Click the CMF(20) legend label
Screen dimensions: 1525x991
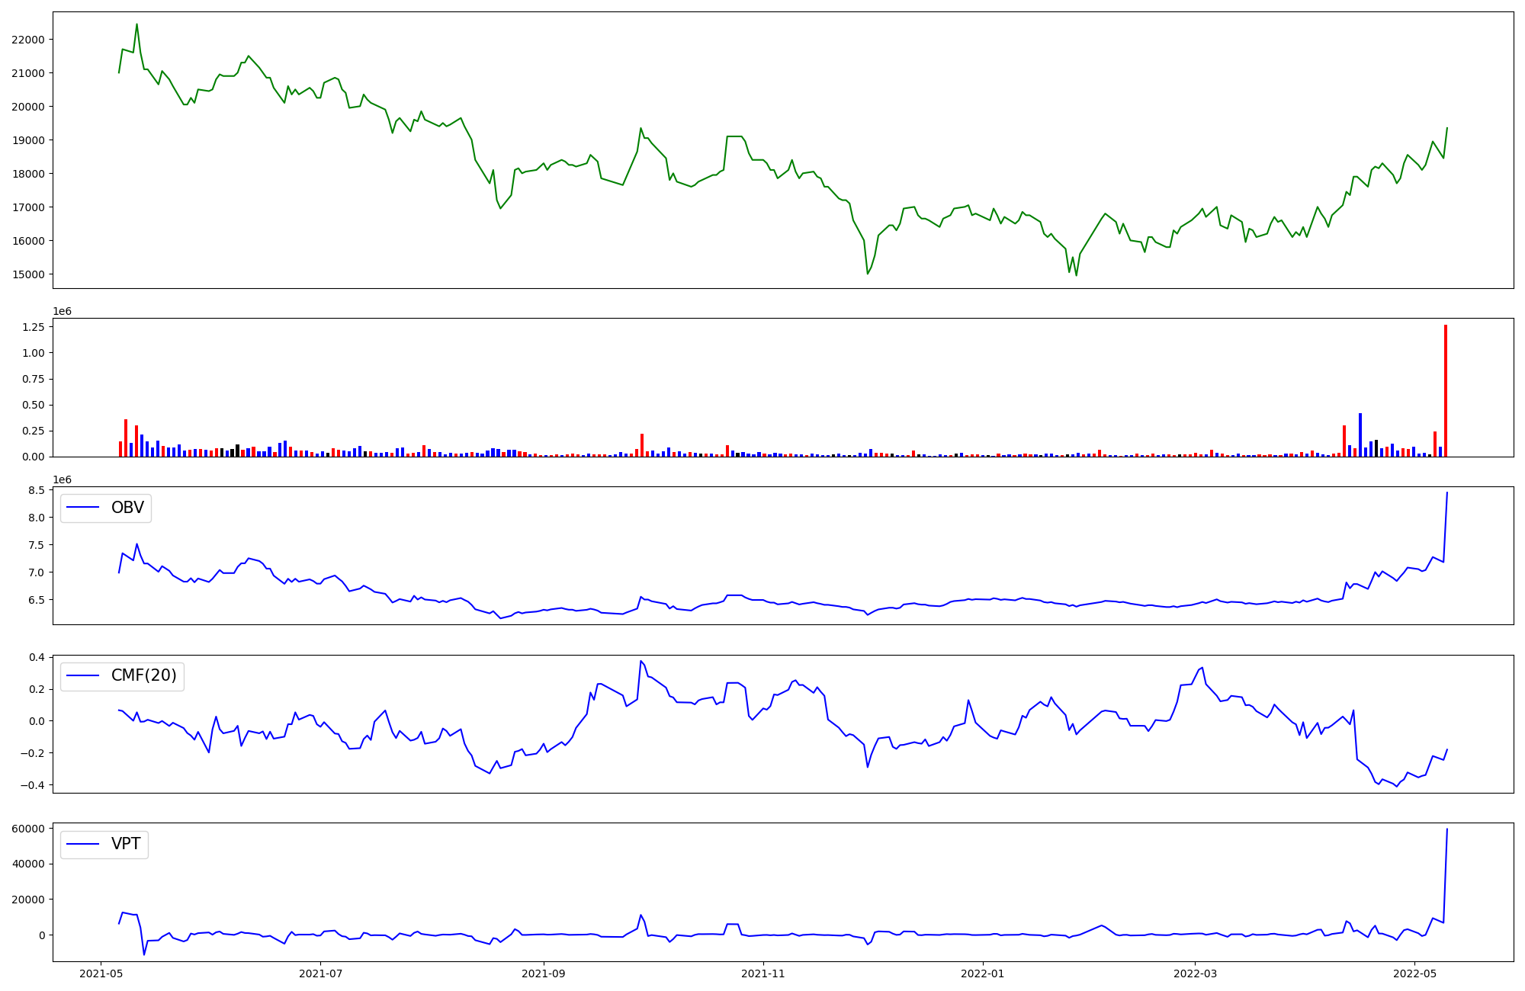click(143, 676)
